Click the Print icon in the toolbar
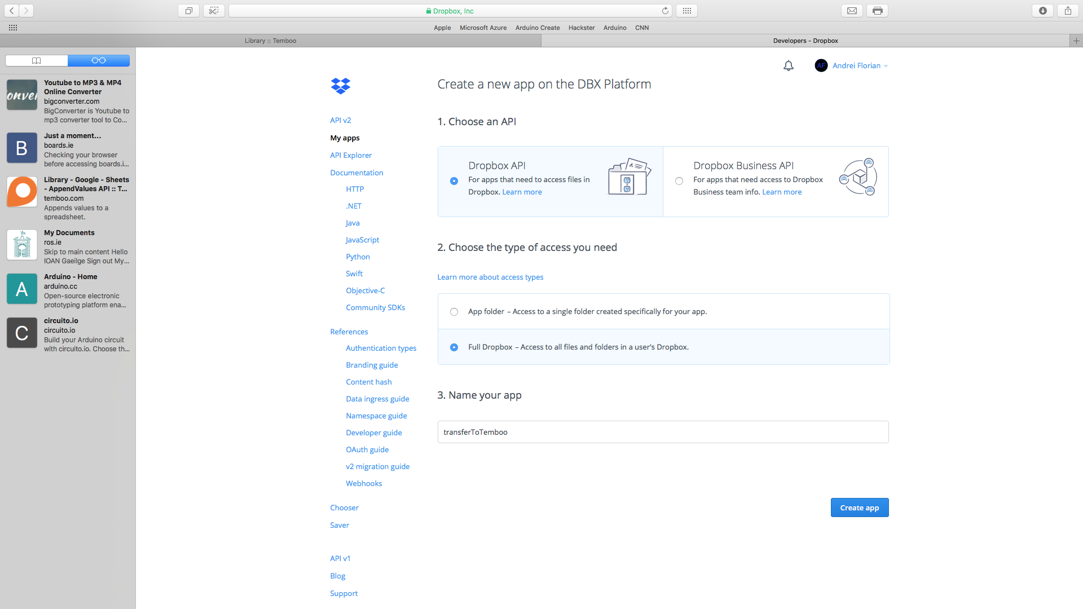The height and width of the screenshot is (609, 1083). coord(877,10)
